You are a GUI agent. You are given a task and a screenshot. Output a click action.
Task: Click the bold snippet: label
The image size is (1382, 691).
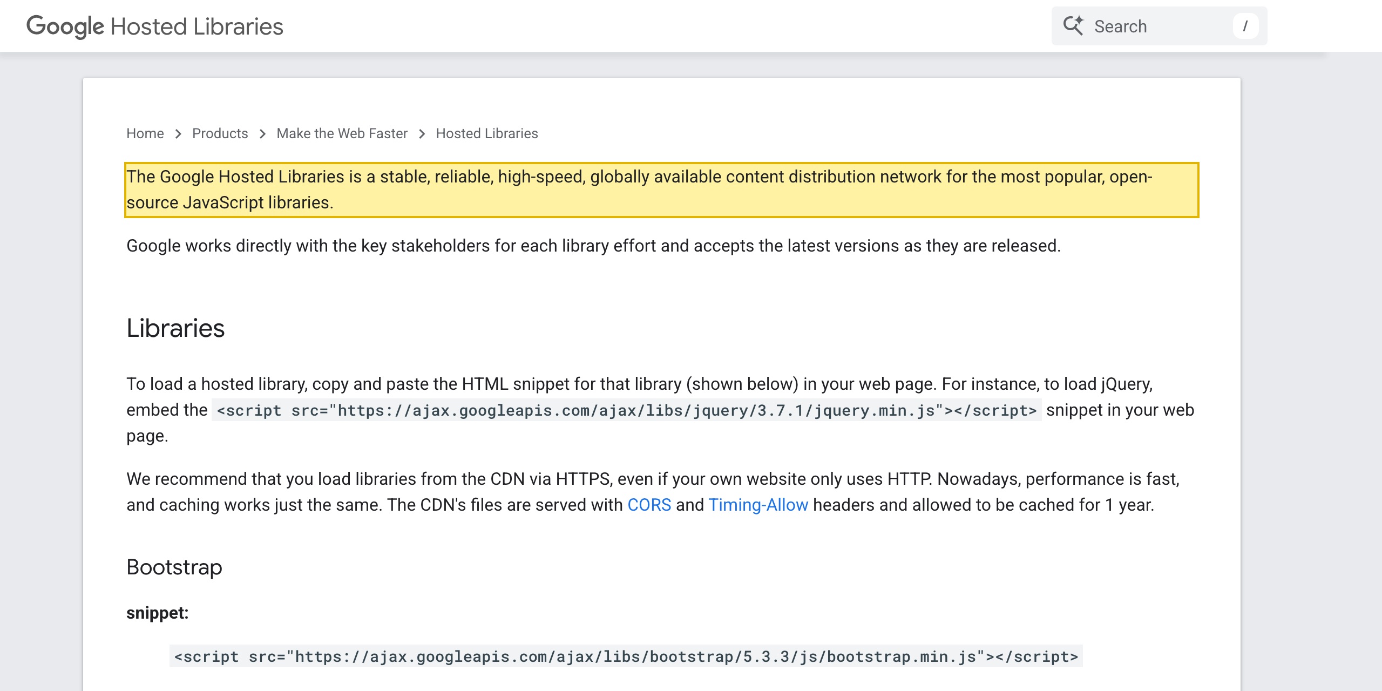[x=158, y=613]
